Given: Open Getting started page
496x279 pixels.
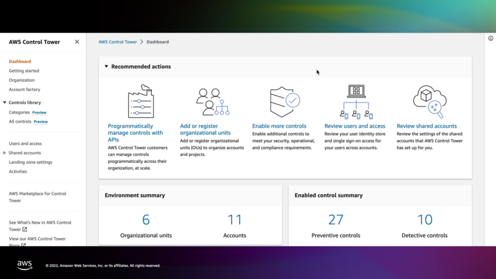Looking at the screenshot, I should [x=24, y=71].
